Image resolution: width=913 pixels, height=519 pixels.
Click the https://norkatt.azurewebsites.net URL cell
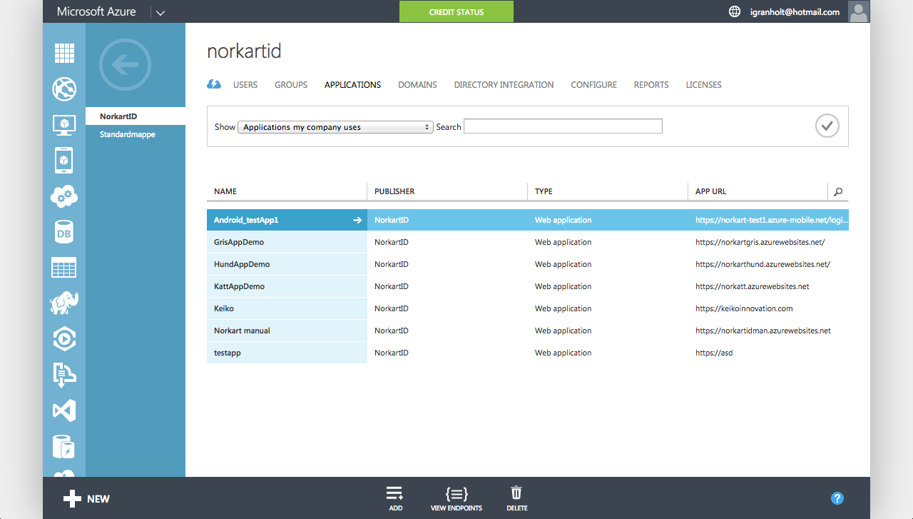pyautogui.click(x=752, y=286)
